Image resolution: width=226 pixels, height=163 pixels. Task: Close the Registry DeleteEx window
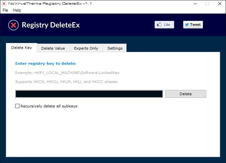220,4
